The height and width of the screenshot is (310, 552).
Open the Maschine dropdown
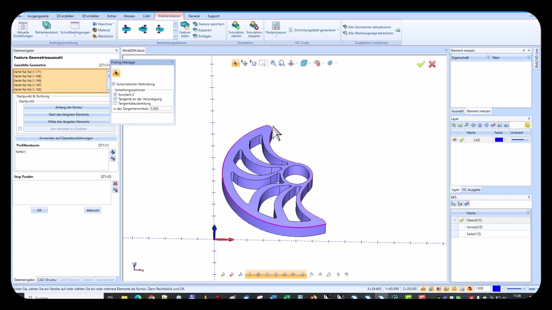pyautogui.click(x=103, y=24)
